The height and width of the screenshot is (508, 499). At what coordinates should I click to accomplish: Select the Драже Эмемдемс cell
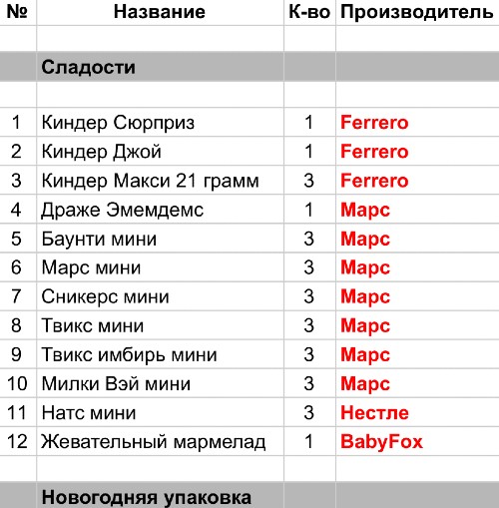pos(160,210)
